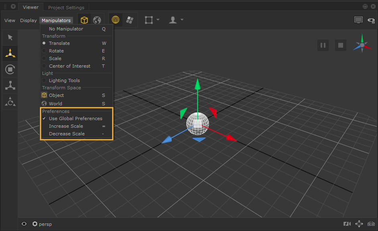The image size is (378, 231).
Task: Select the Rotate radio option in menu
Action: tap(56, 51)
